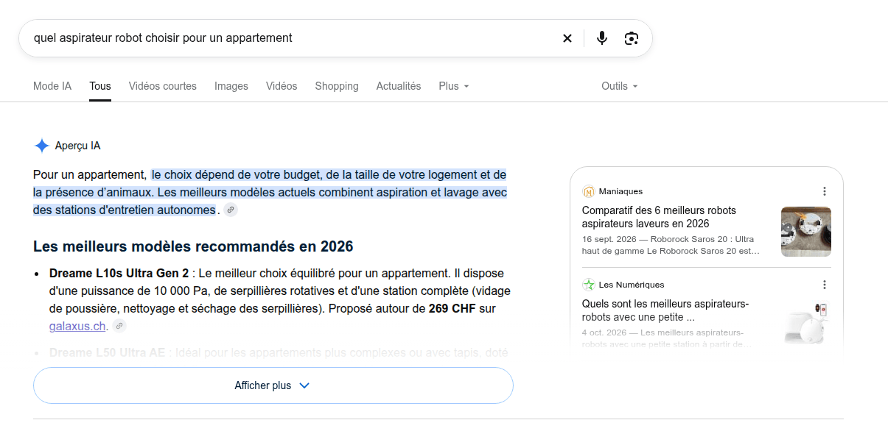Expand the Plus dropdown menu
Viewport: 888px width, 434px height.
pos(454,86)
